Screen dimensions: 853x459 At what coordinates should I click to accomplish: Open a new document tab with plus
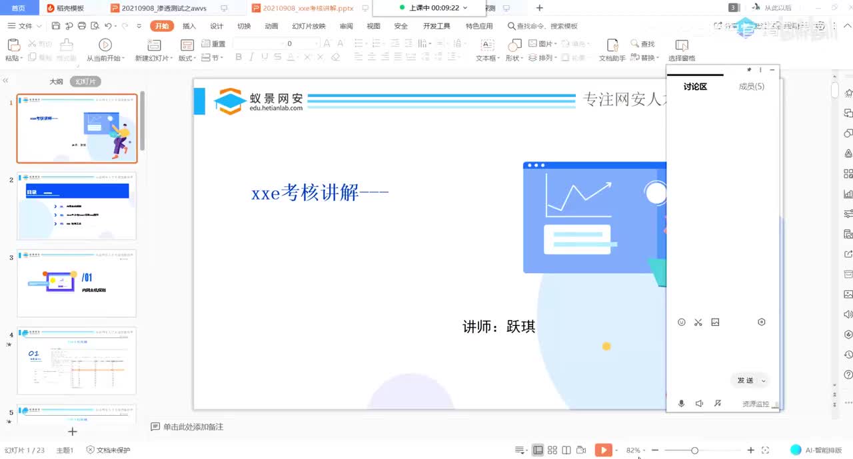coord(540,8)
